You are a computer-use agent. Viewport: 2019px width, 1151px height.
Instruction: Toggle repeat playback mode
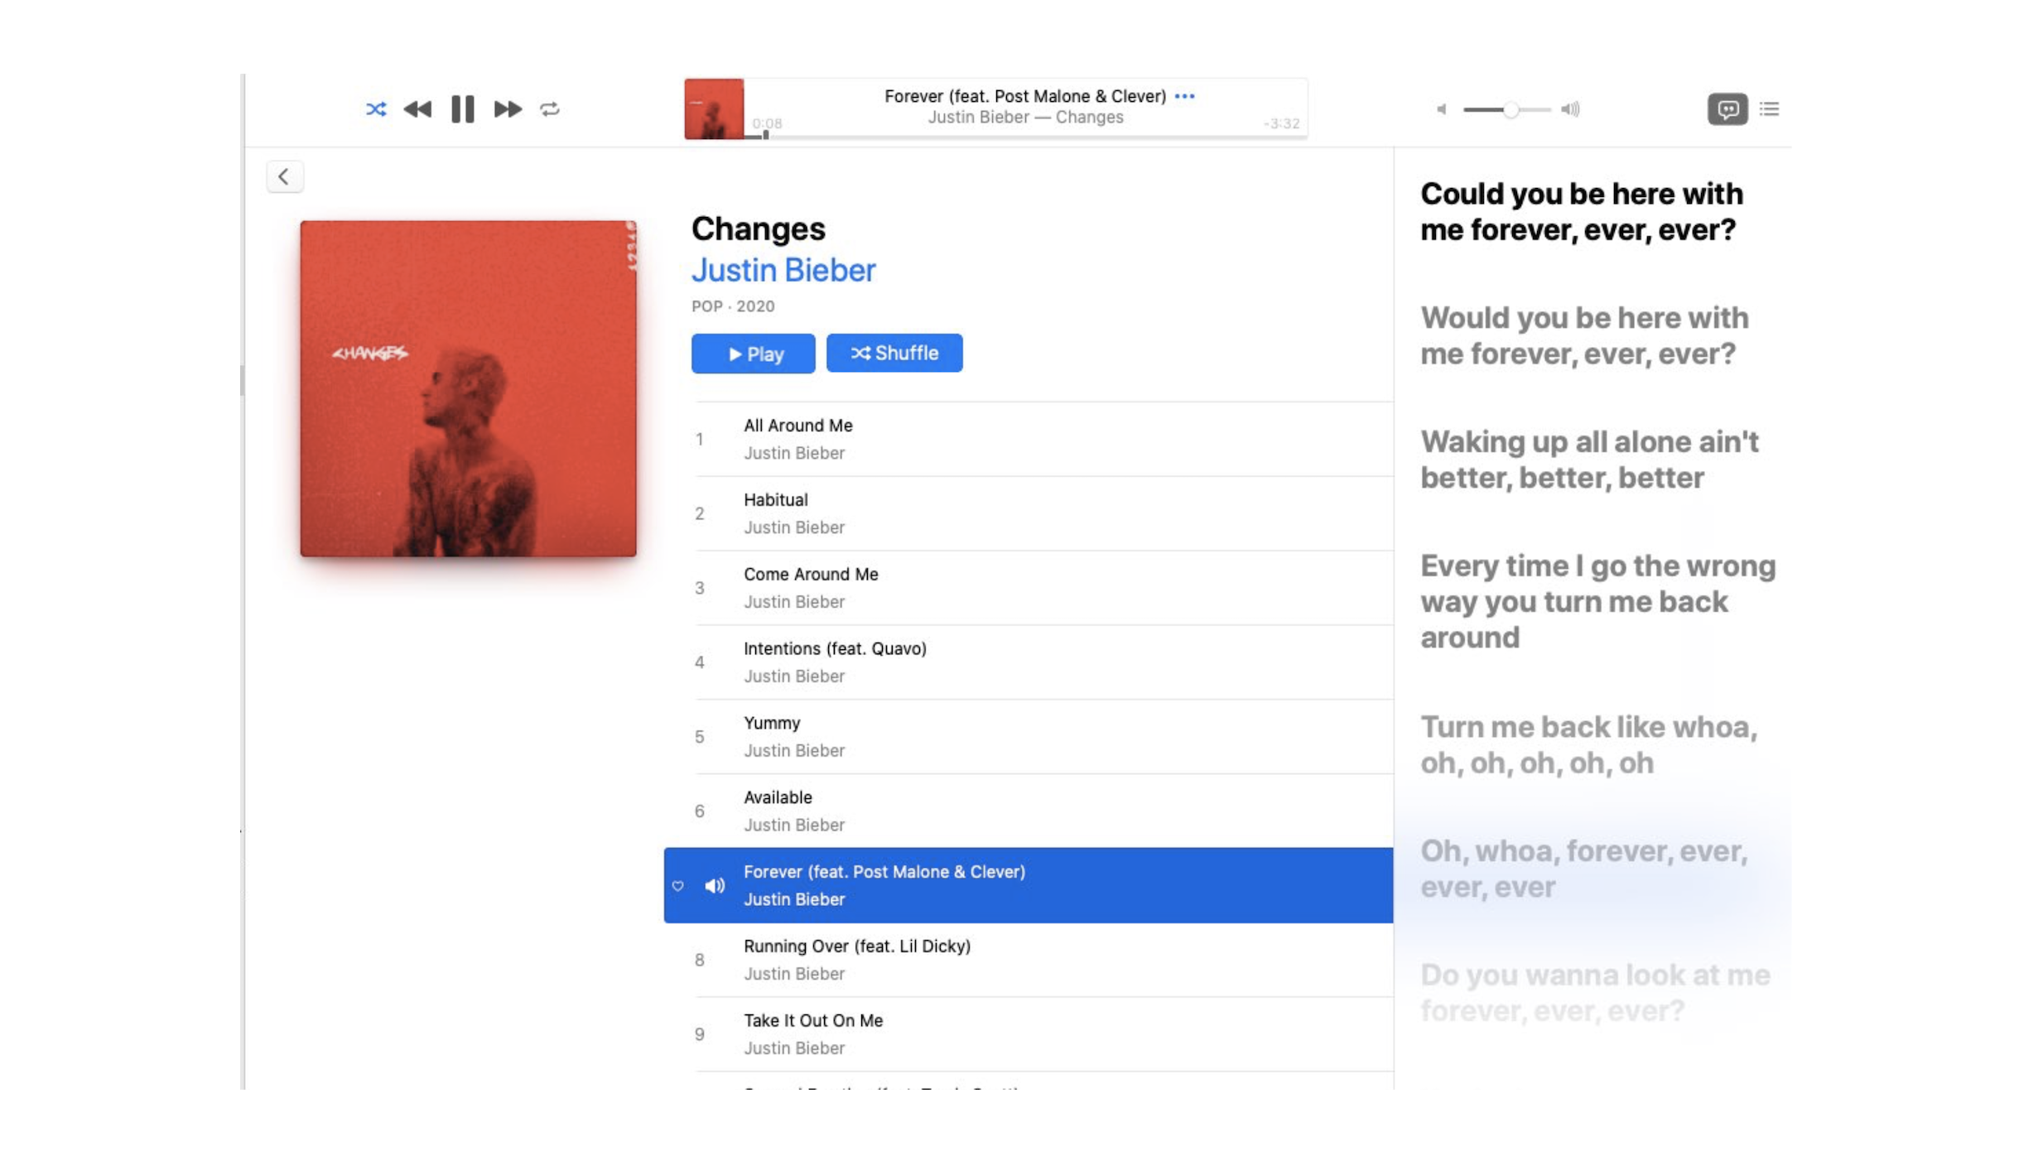pyautogui.click(x=547, y=108)
